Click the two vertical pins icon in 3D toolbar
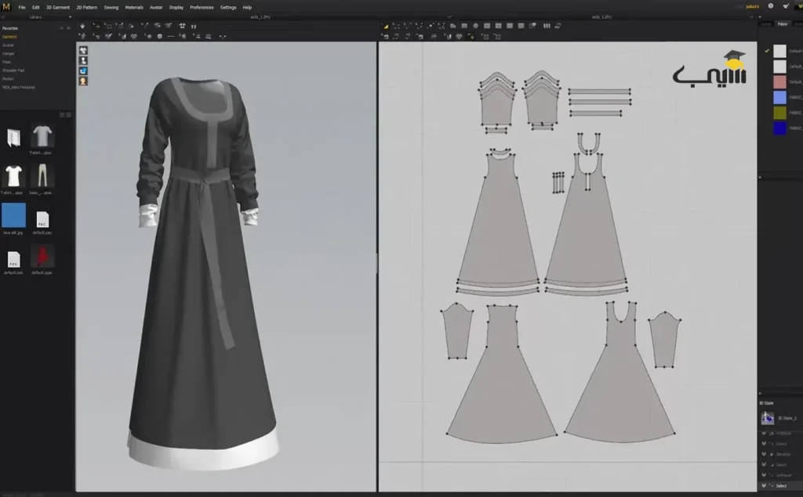The width and height of the screenshot is (803, 497). [194, 27]
